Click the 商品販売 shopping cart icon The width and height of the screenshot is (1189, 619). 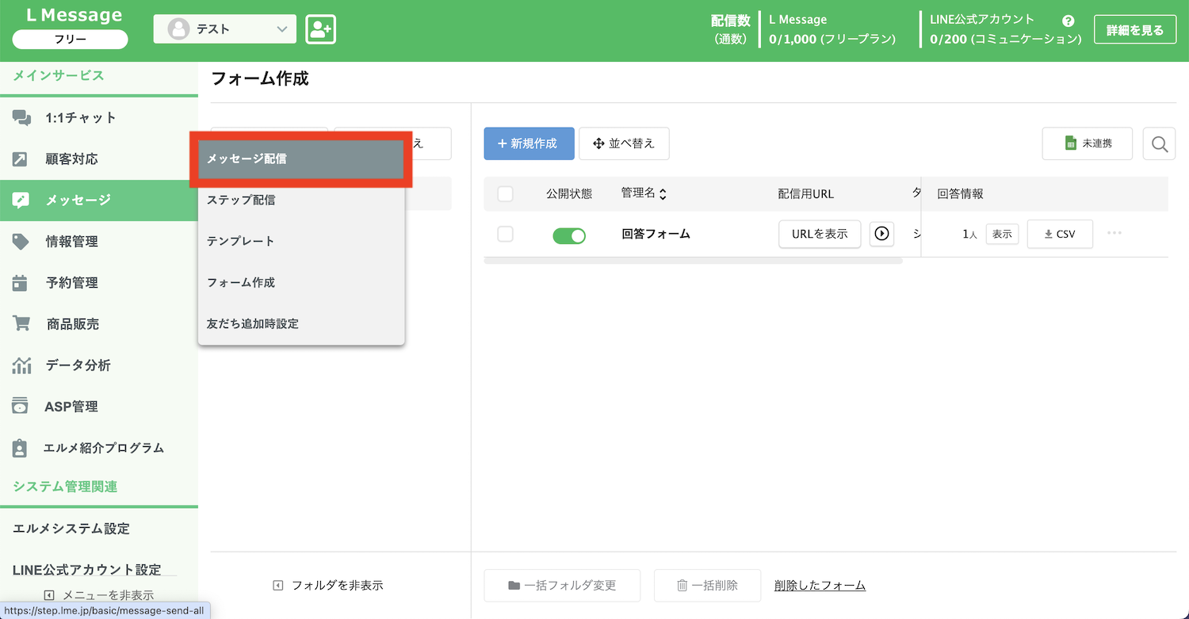tap(21, 324)
